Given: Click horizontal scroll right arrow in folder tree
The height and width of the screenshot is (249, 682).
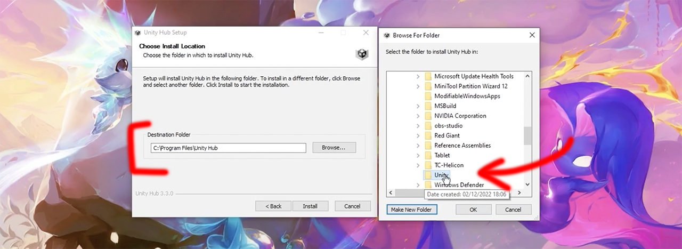Looking at the screenshot, I should pyautogui.click(x=519, y=192).
